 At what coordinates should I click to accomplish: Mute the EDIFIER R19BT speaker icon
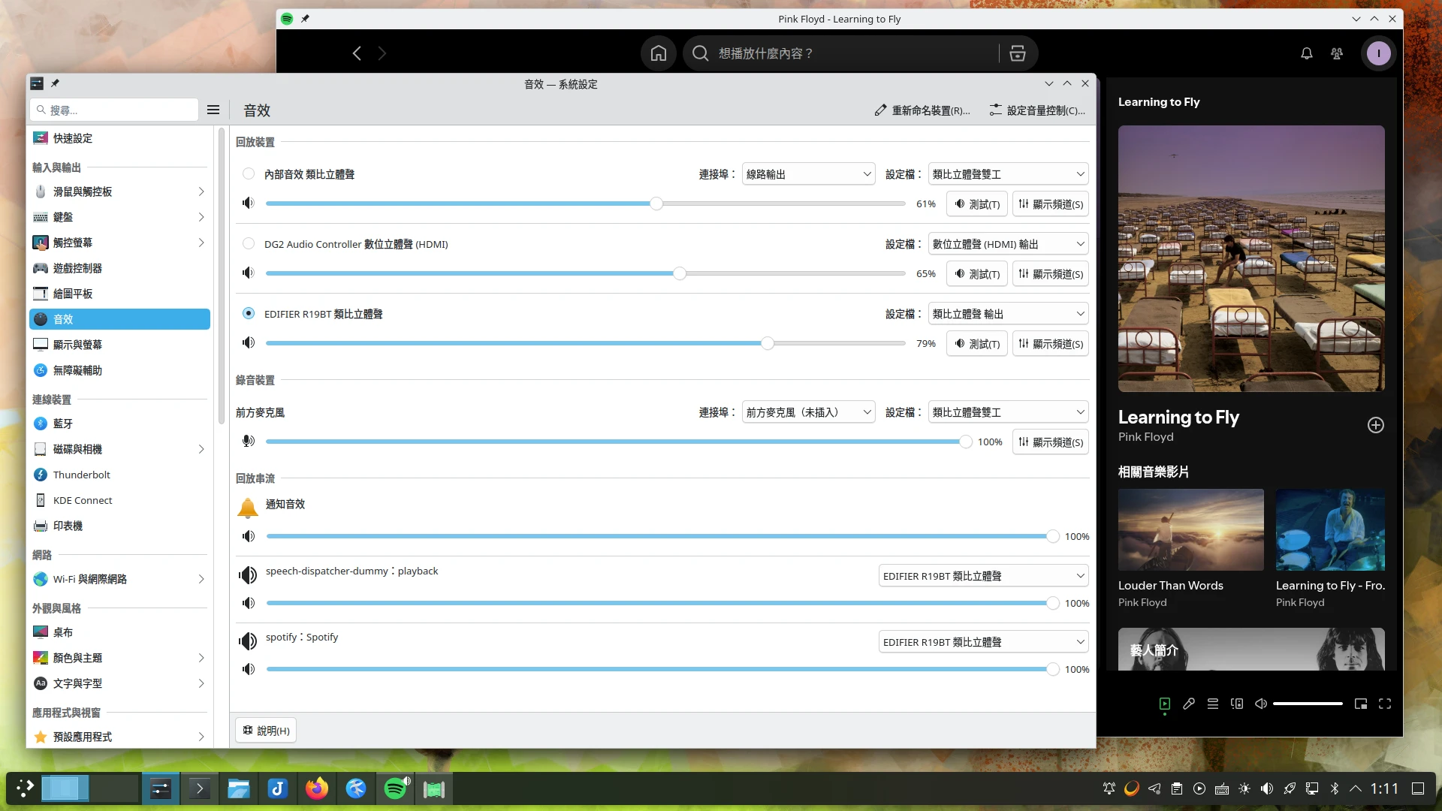coord(249,343)
